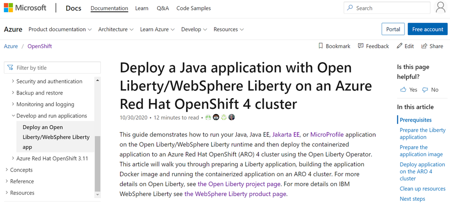Open the Learn Azure dropdown

(x=158, y=29)
